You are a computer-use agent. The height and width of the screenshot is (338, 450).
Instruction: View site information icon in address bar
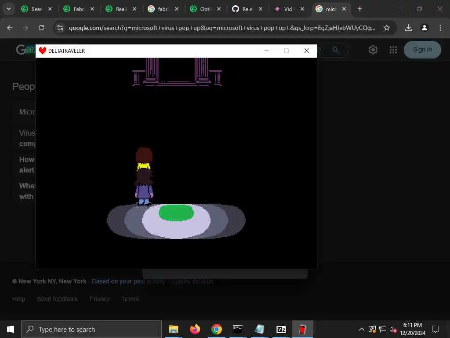pos(60,28)
